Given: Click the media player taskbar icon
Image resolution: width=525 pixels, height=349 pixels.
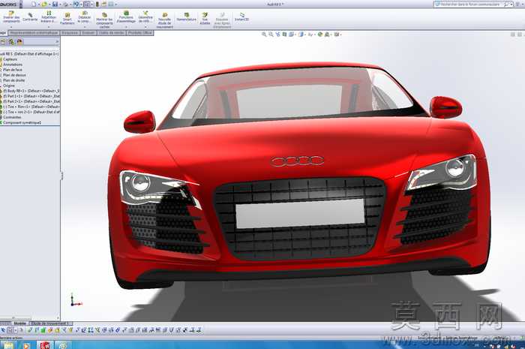Looking at the screenshot, I should [x=26, y=345].
